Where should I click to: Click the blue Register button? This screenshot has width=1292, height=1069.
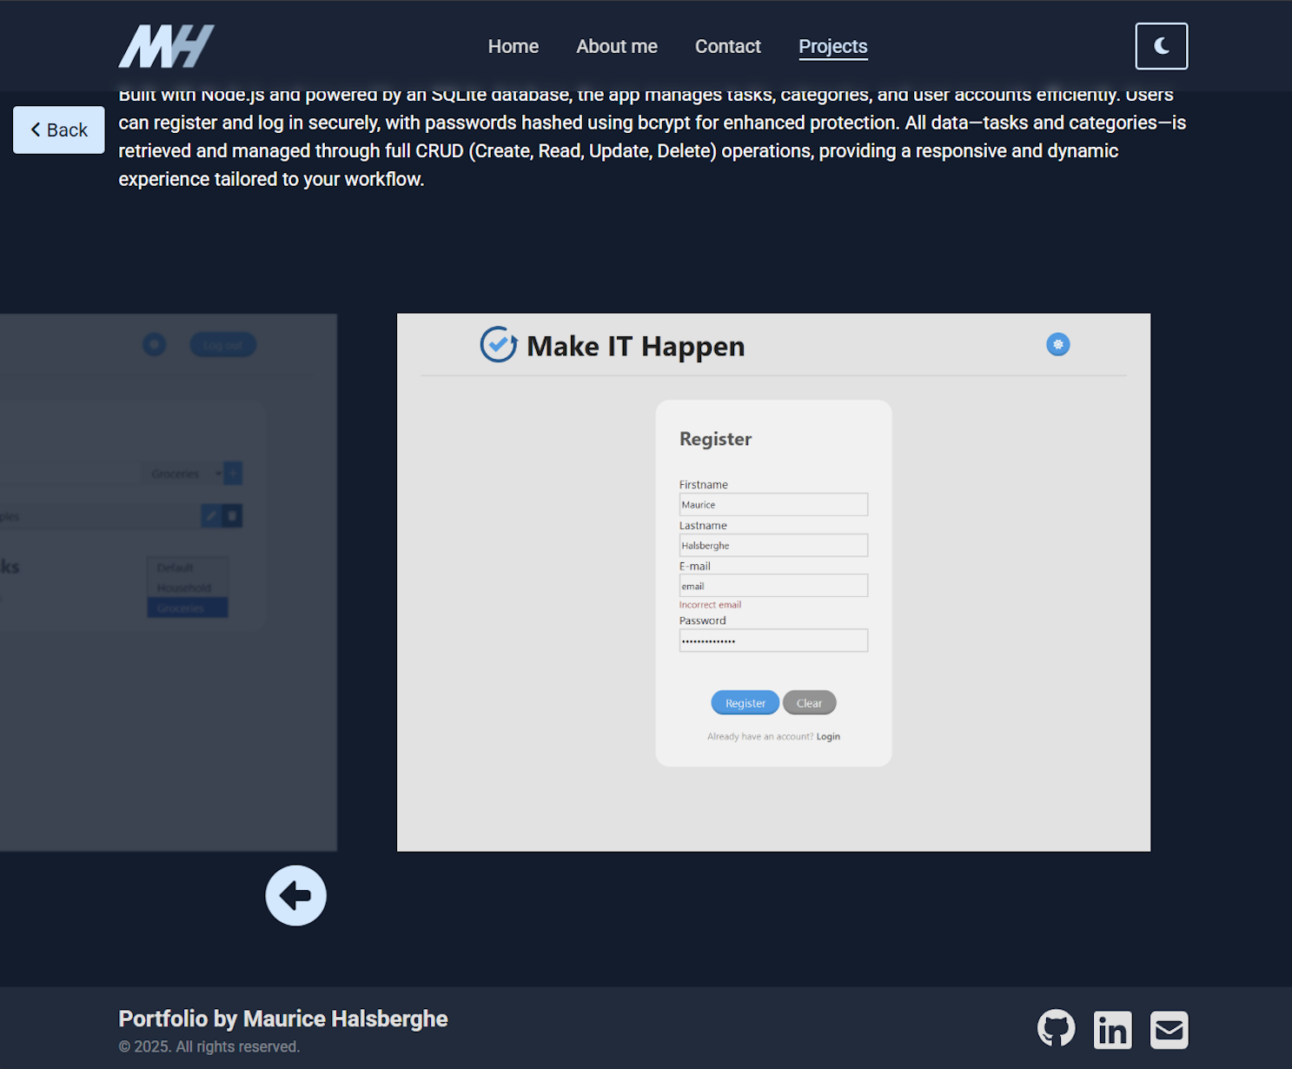tap(745, 703)
